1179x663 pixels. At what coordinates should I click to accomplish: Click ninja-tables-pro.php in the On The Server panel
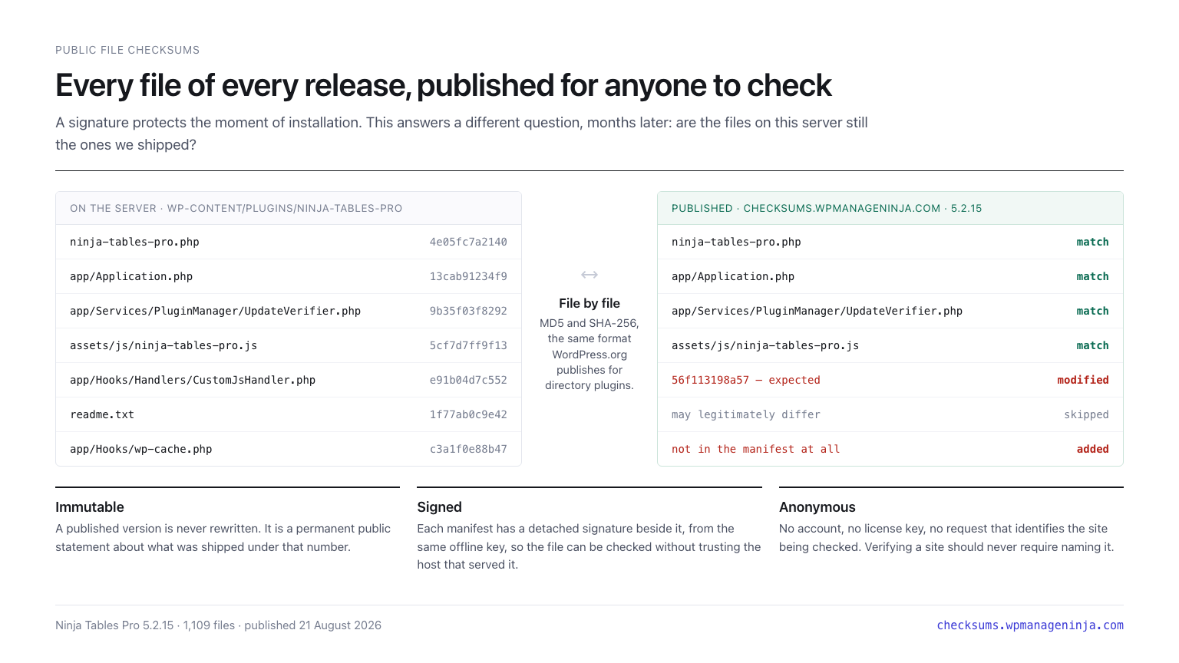pyautogui.click(x=134, y=242)
